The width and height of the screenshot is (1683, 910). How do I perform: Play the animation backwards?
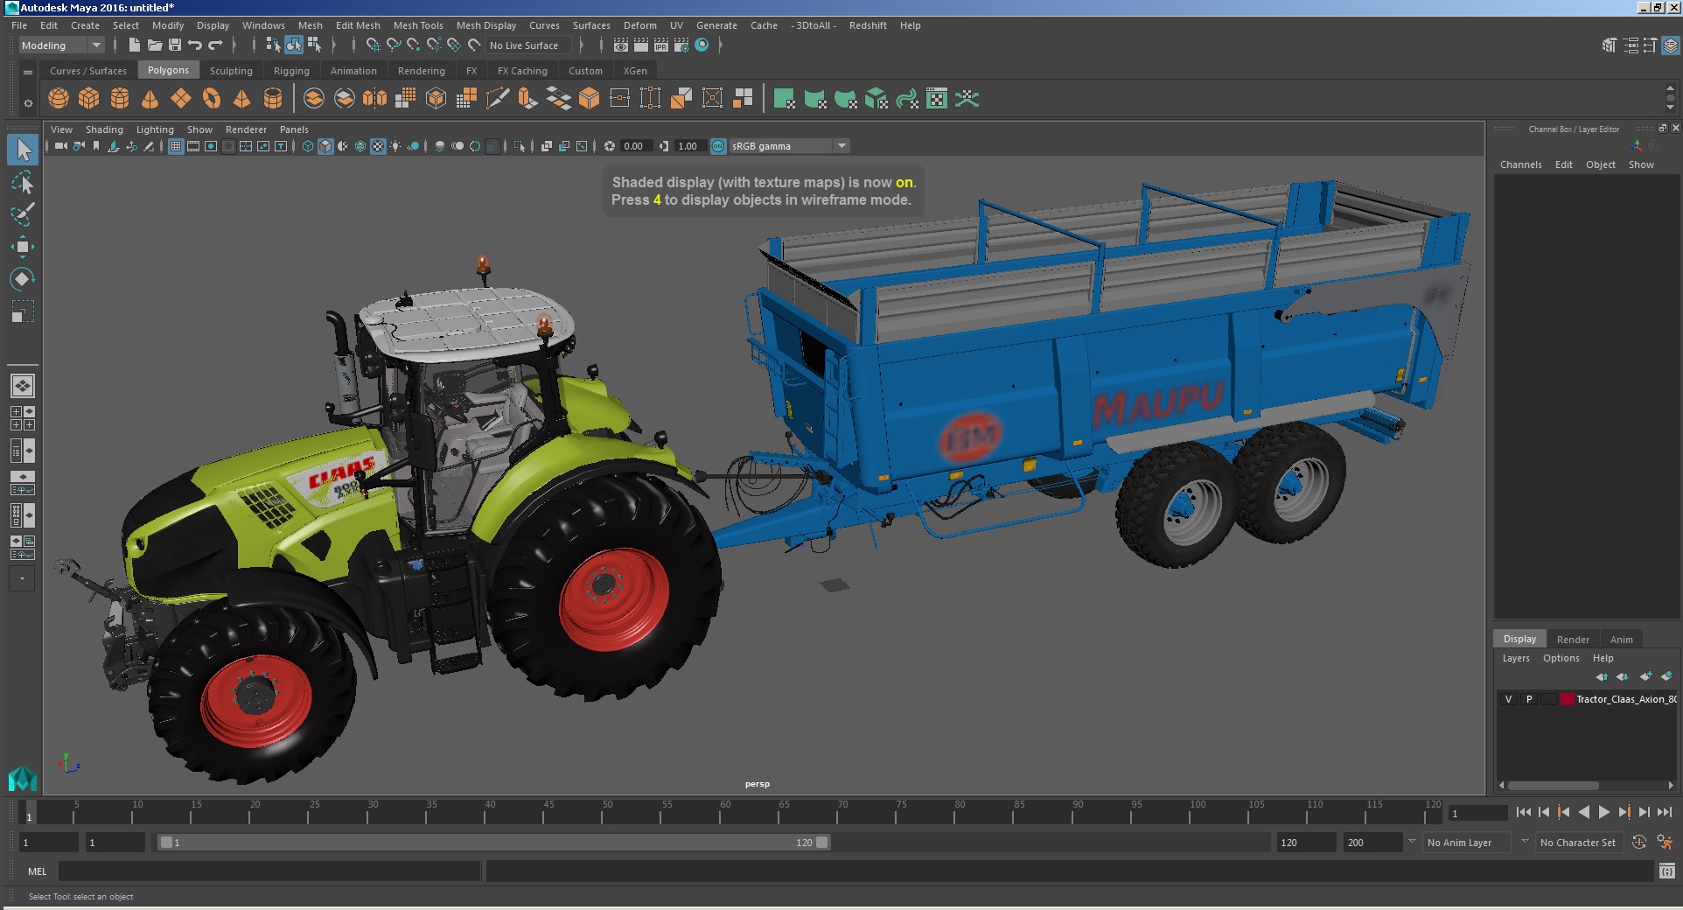[x=1583, y=813]
